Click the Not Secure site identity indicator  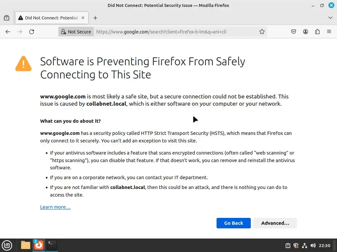(x=76, y=32)
